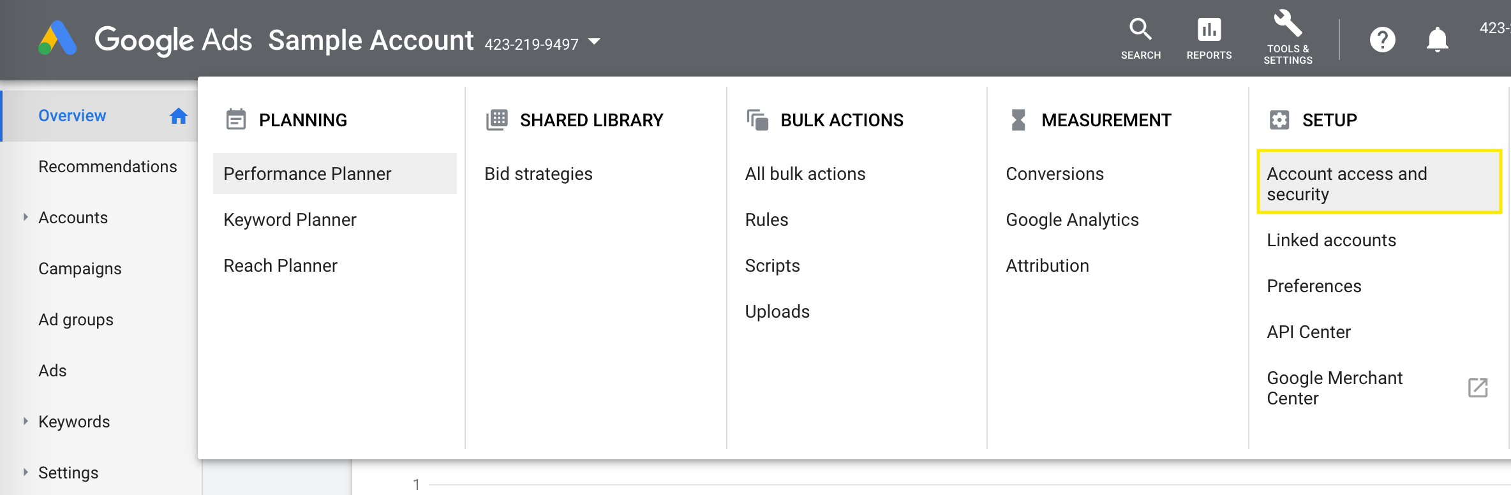1511x495 pixels.
Task: Open Bid strategies
Action: [x=538, y=174]
